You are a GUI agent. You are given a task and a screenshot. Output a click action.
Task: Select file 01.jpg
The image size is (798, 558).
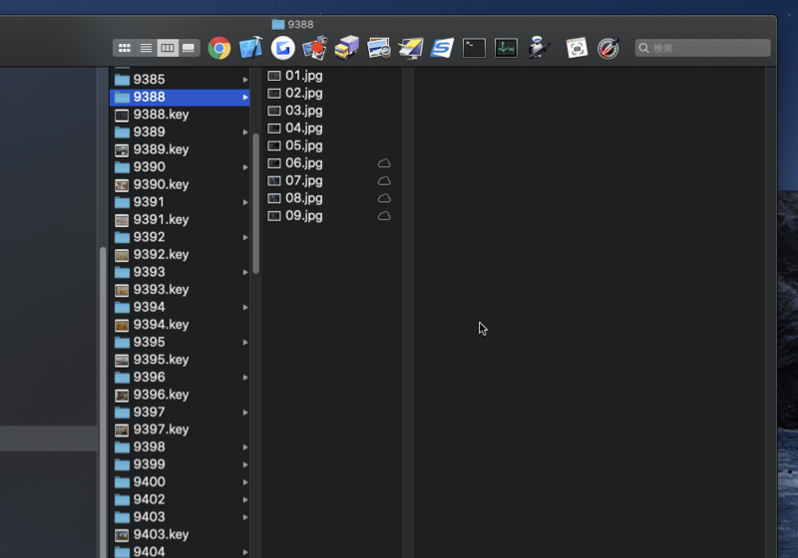tap(304, 76)
